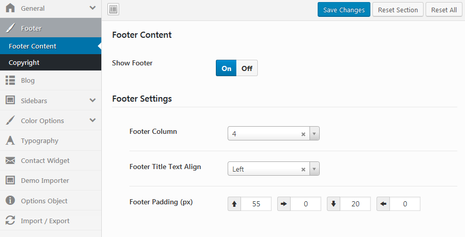Click the top Footer Padding input field
465x237 pixels.
pyautogui.click(x=256, y=204)
